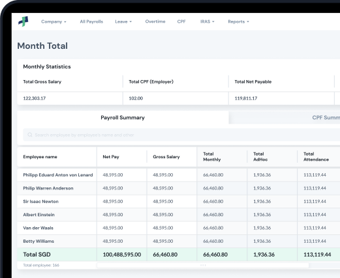Switch to the CPF Summary tab

coord(285,118)
